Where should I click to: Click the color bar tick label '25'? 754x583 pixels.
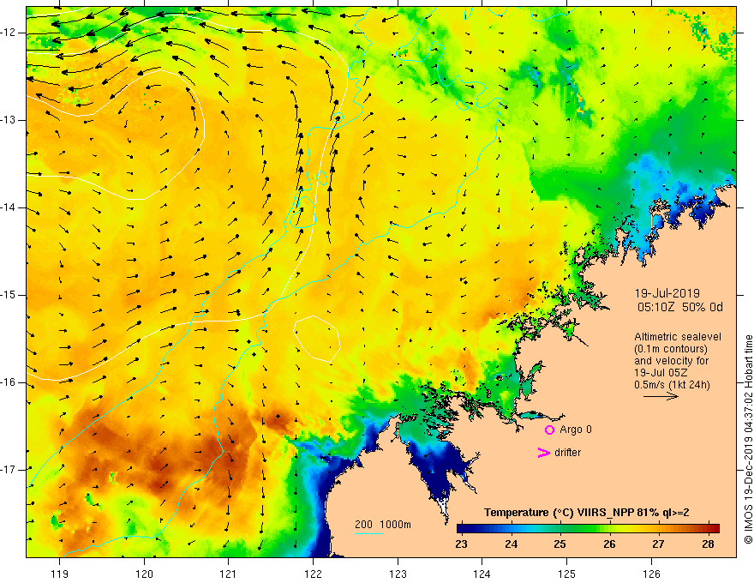tap(560, 544)
